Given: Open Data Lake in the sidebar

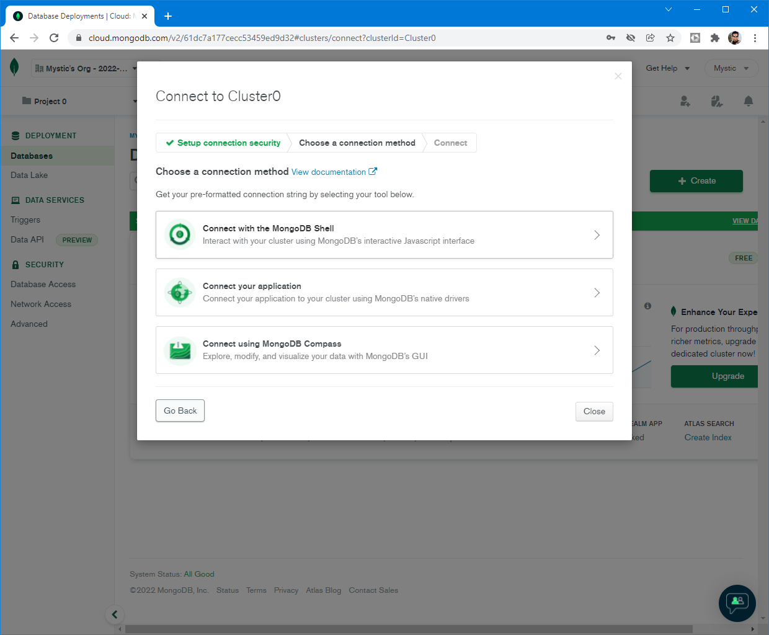Looking at the screenshot, I should pyautogui.click(x=29, y=175).
